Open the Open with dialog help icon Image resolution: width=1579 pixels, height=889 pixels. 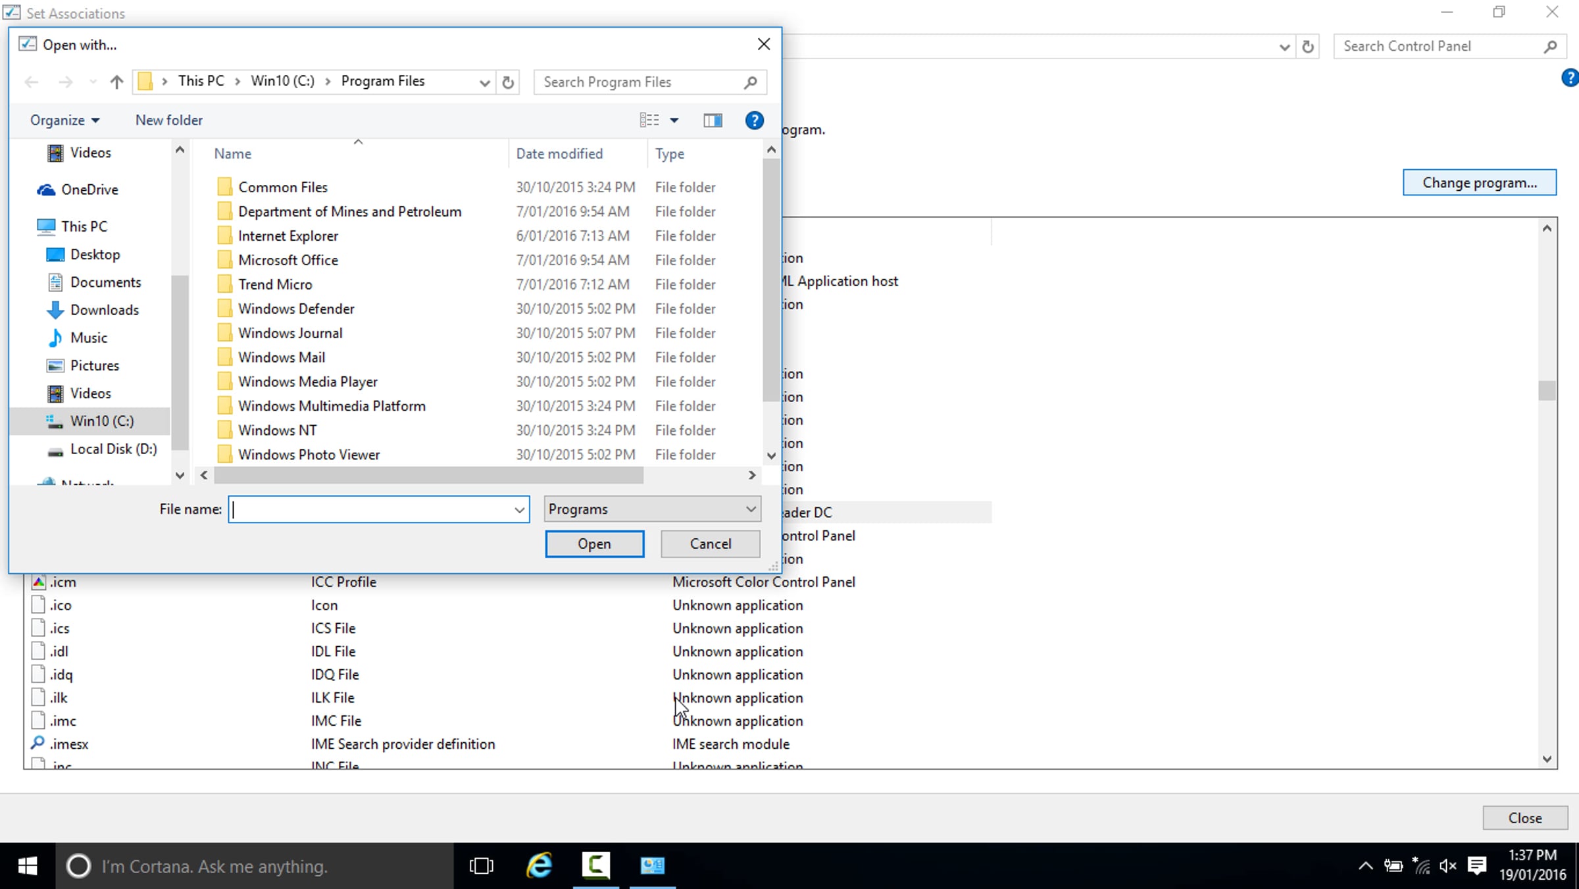point(754,120)
